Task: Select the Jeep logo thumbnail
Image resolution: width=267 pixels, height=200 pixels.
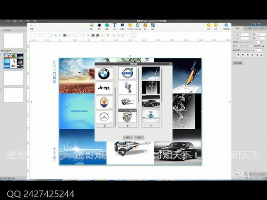Action: point(104,88)
